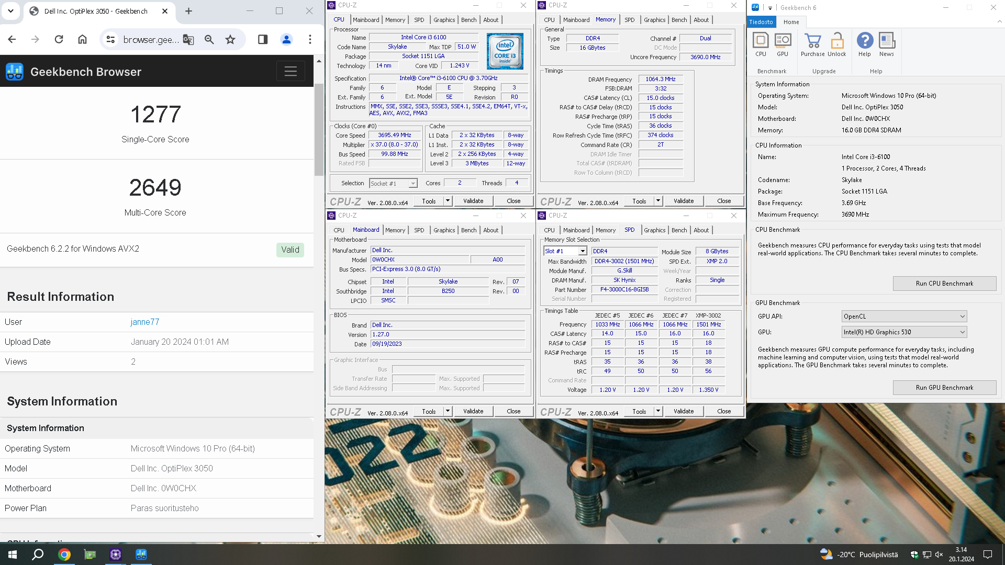
Task: Open About tab in top-left CPU-Z window
Action: click(491, 20)
